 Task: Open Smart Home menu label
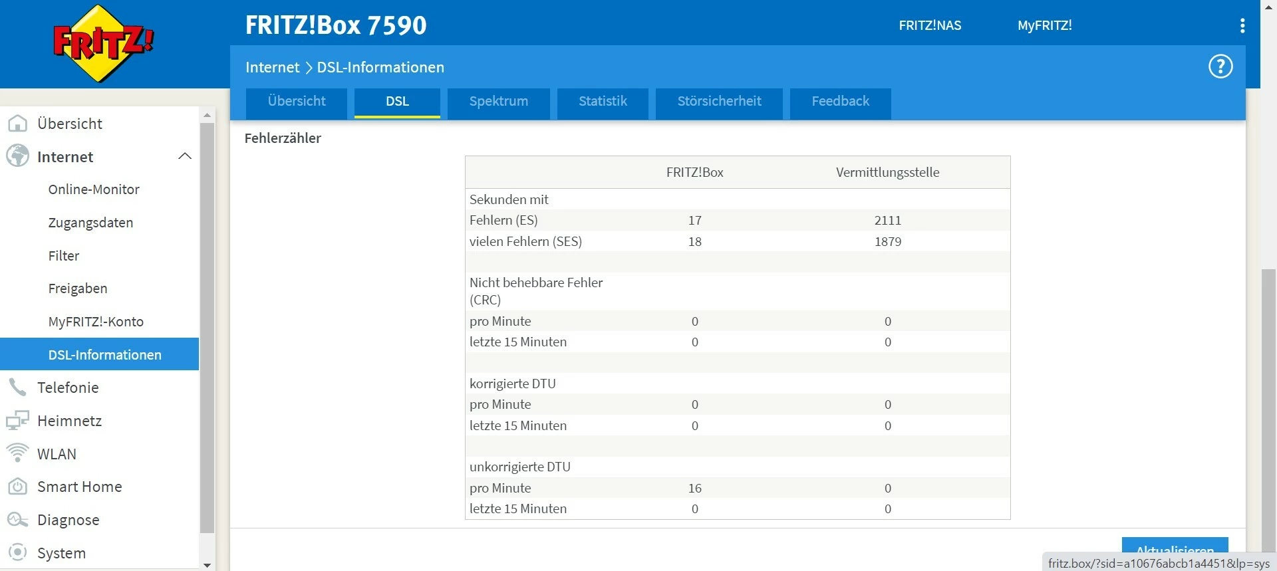pos(80,487)
